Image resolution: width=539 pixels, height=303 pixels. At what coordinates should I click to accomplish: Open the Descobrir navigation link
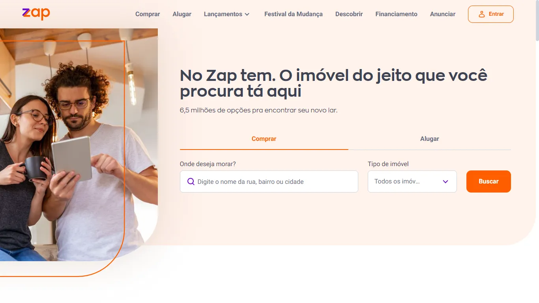click(x=349, y=14)
